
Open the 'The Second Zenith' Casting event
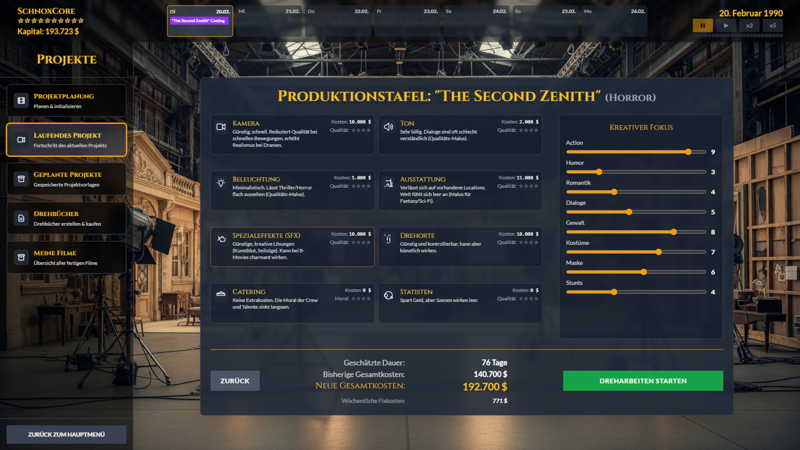(x=200, y=20)
